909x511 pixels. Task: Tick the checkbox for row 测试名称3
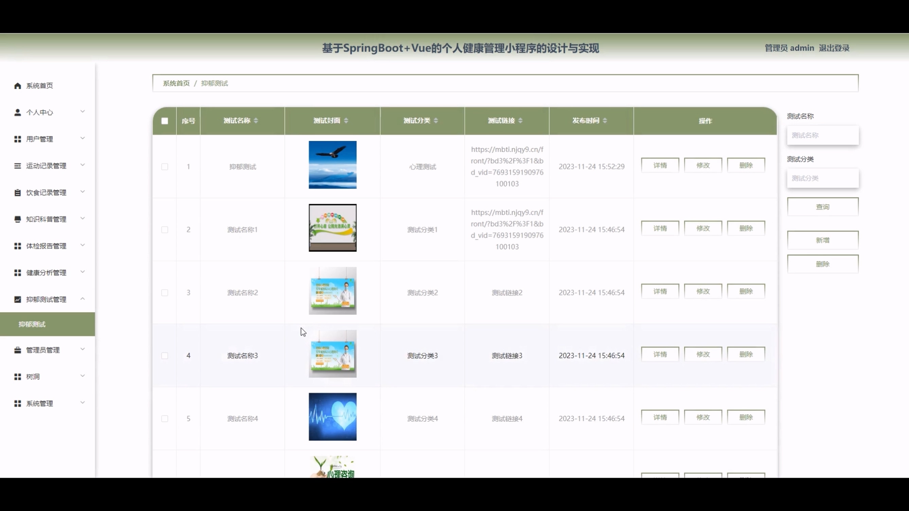[x=164, y=356]
